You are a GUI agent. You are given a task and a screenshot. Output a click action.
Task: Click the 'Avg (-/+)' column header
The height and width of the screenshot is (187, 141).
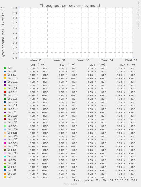98,65
